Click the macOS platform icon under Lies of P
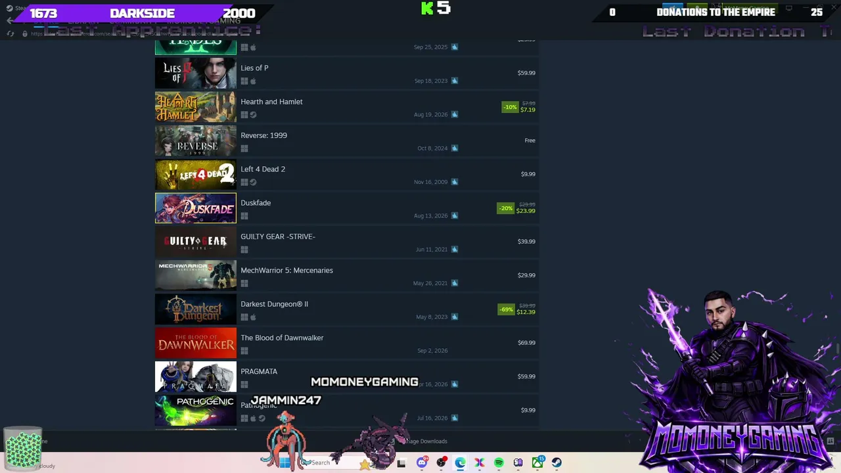Image resolution: width=841 pixels, height=473 pixels. coord(253,81)
